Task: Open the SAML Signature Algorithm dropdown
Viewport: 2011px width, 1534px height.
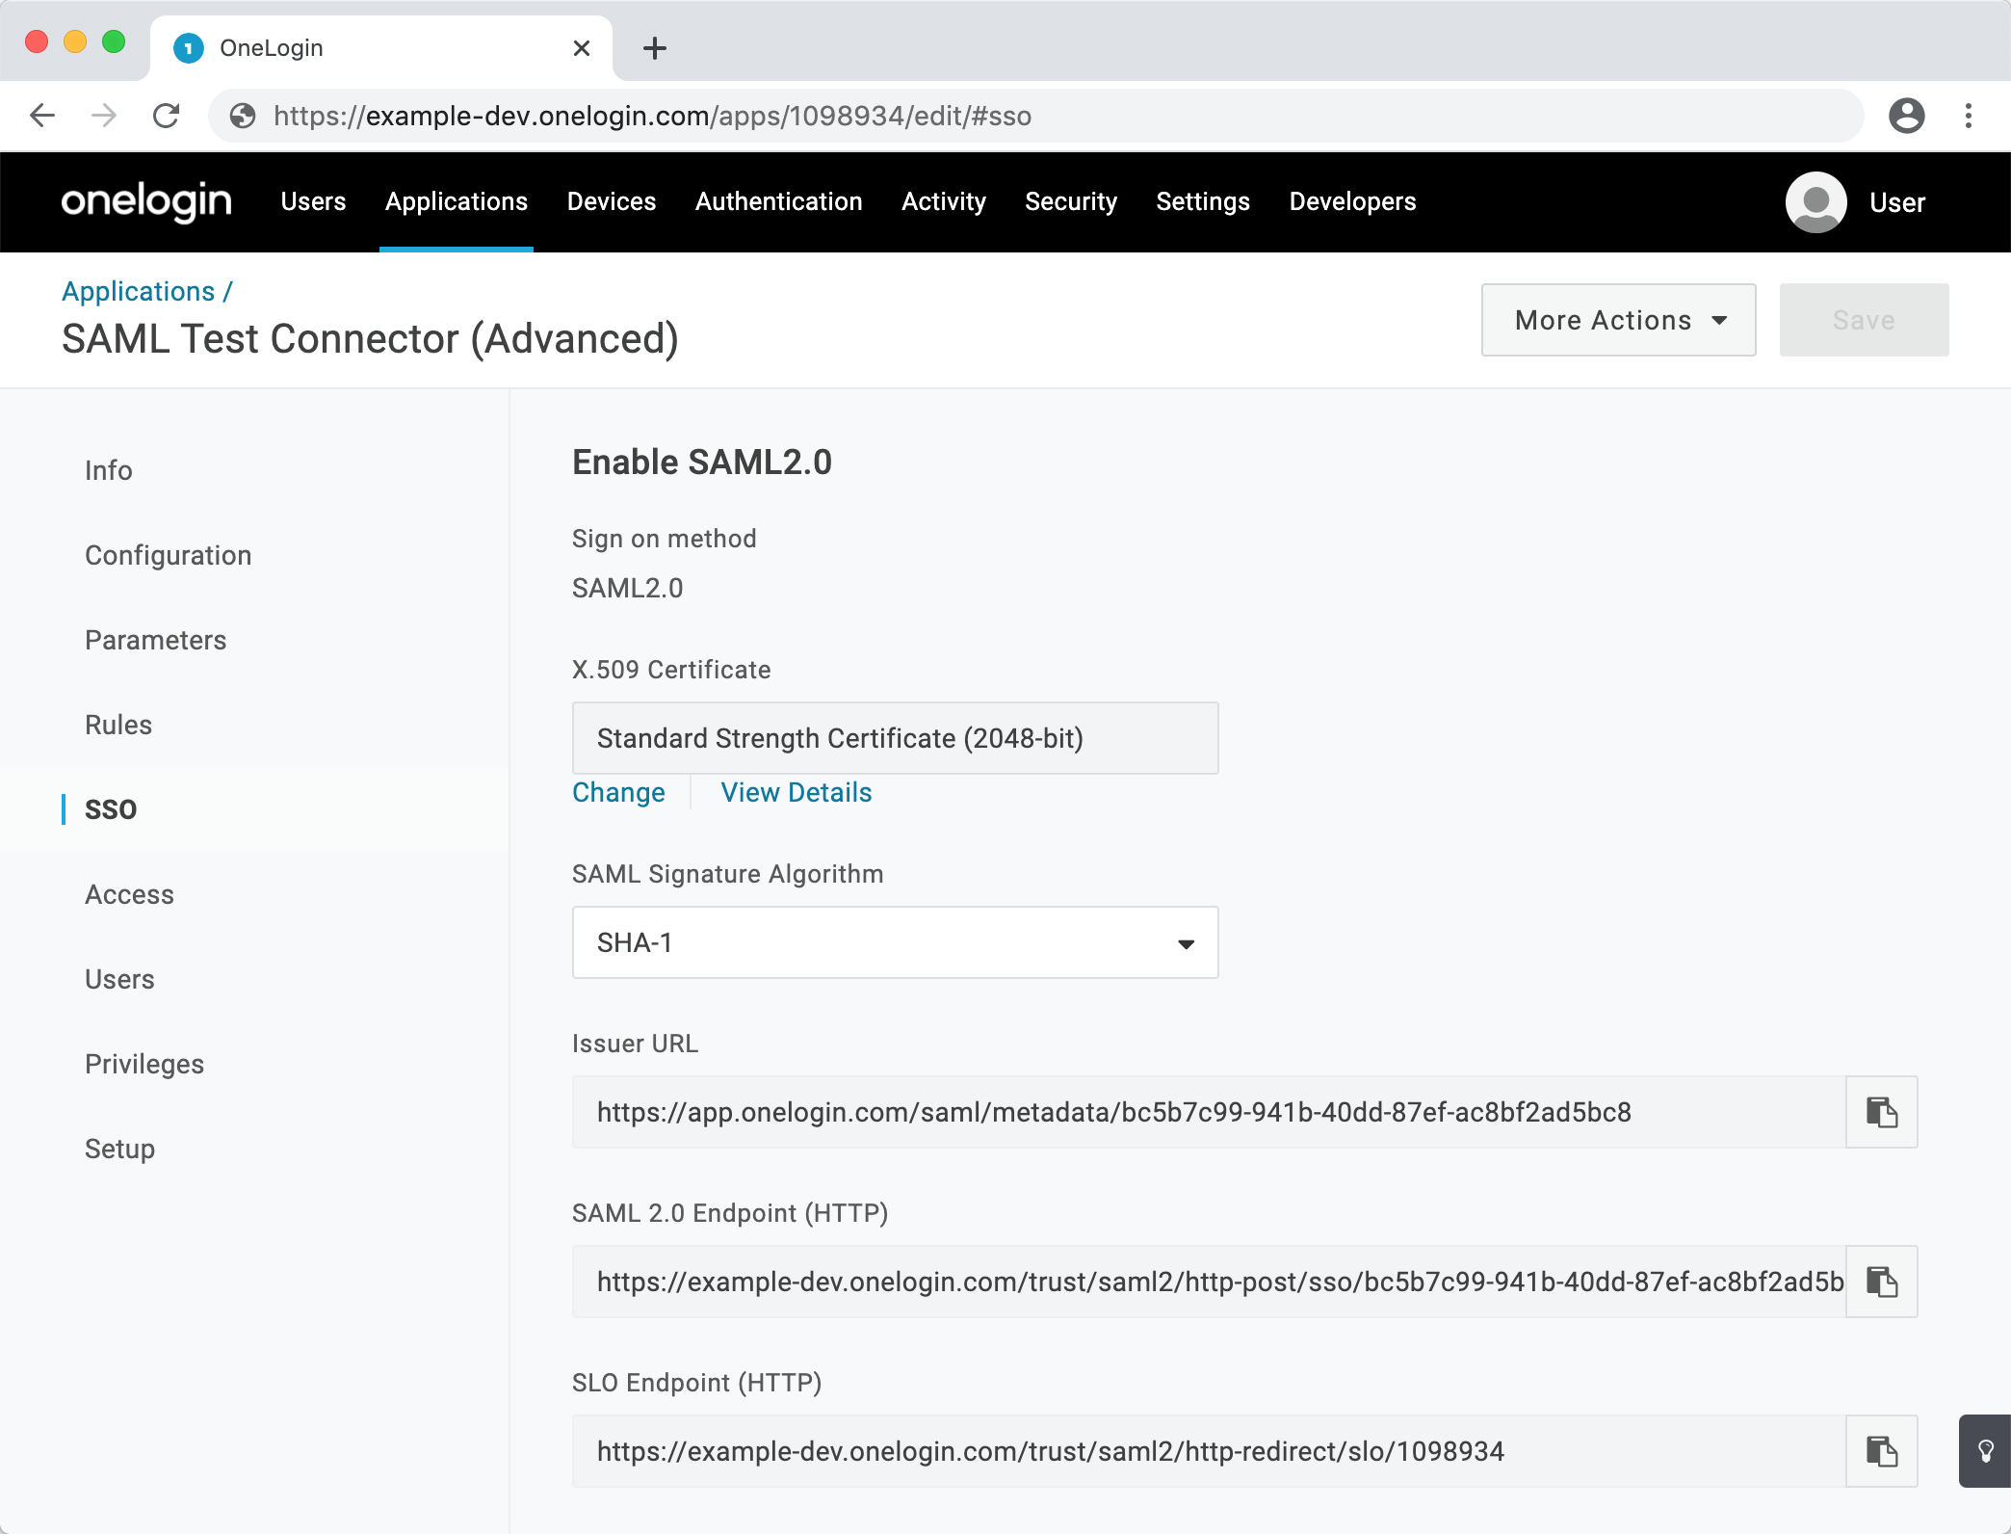Action: click(x=895, y=942)
